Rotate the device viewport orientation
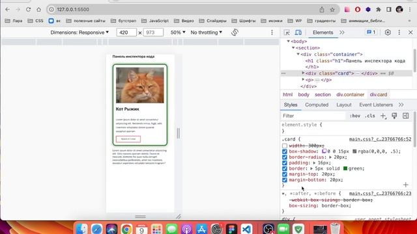Image resolution: width=417 pixels, height=234 pixels. pos(235,32)
